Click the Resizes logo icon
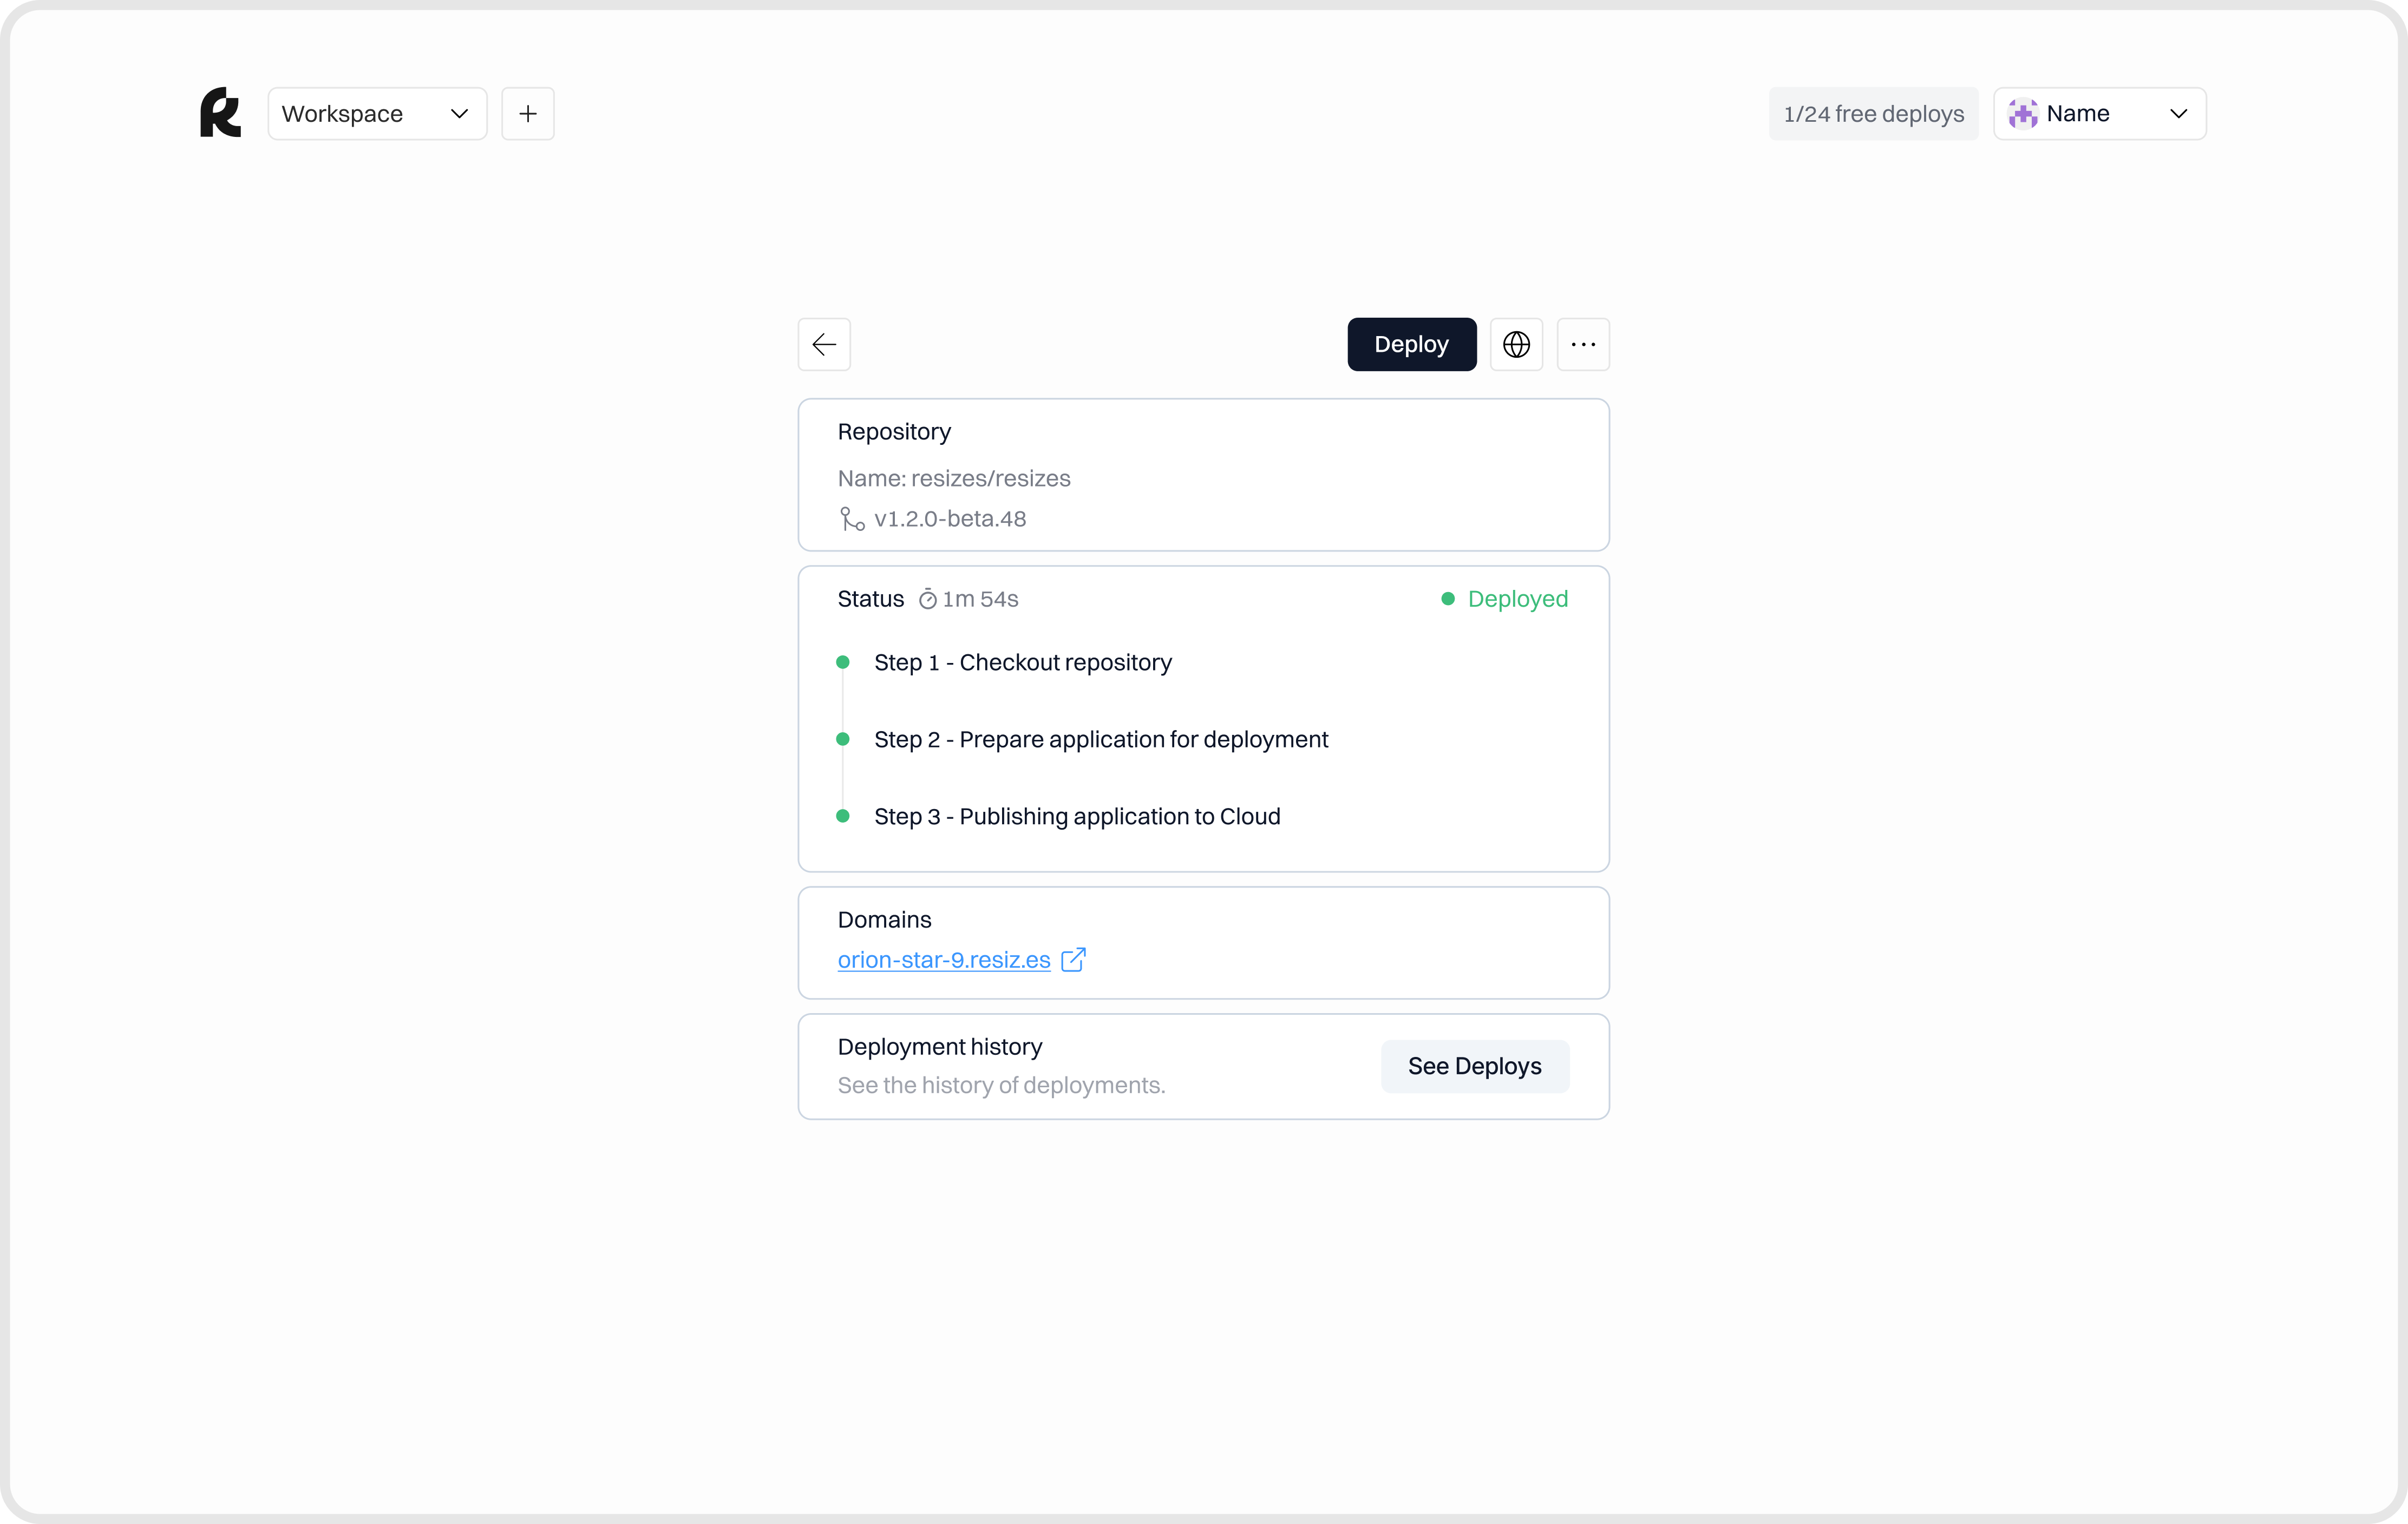This screenshot has width=2408, height=1524. click(x=221, y=112)
